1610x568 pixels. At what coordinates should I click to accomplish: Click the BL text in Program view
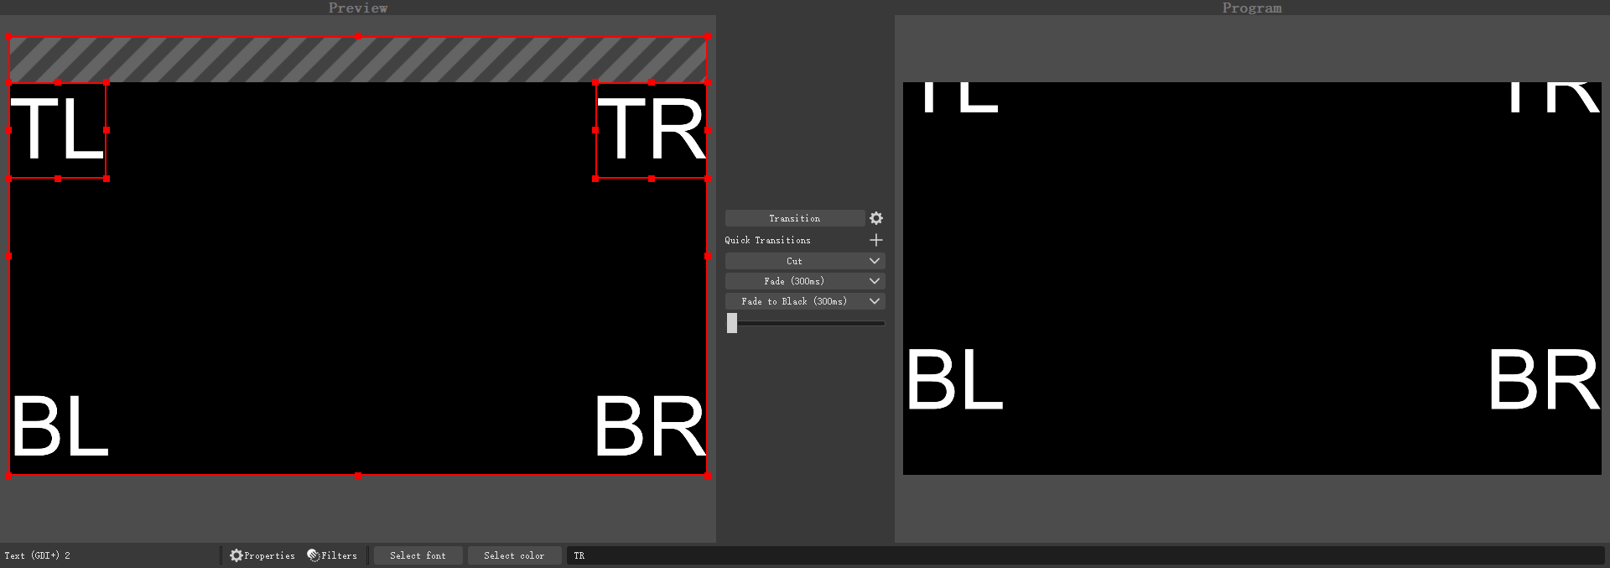pos(954,380)
